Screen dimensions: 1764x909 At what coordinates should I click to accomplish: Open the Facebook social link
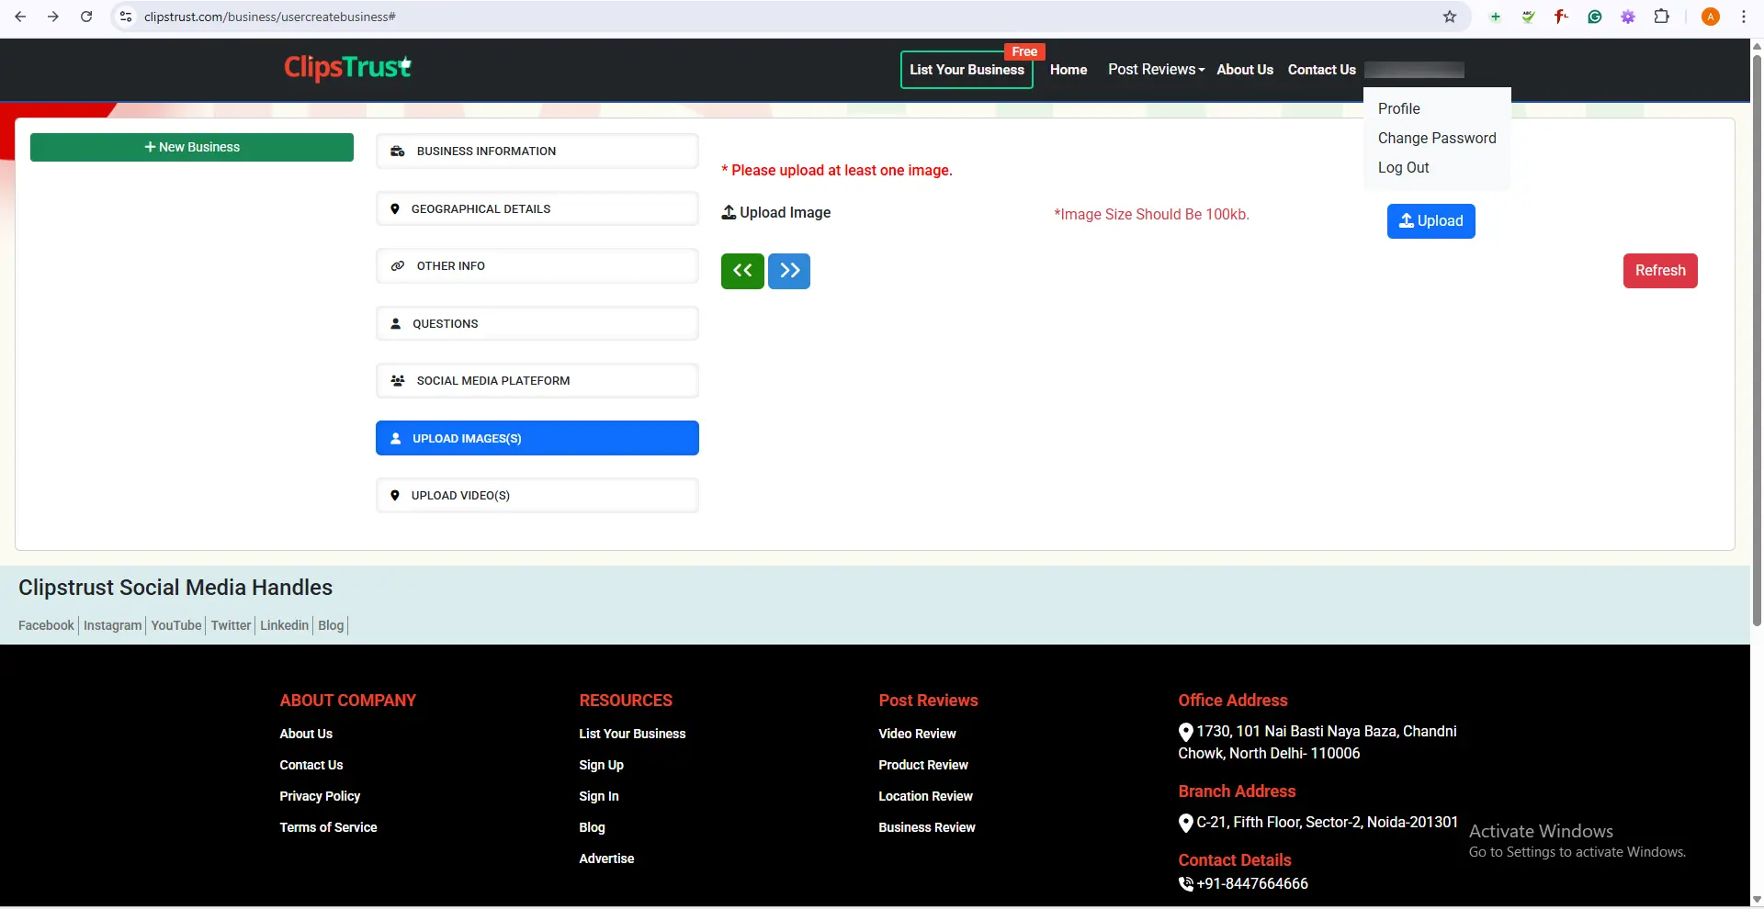point(46,625)
